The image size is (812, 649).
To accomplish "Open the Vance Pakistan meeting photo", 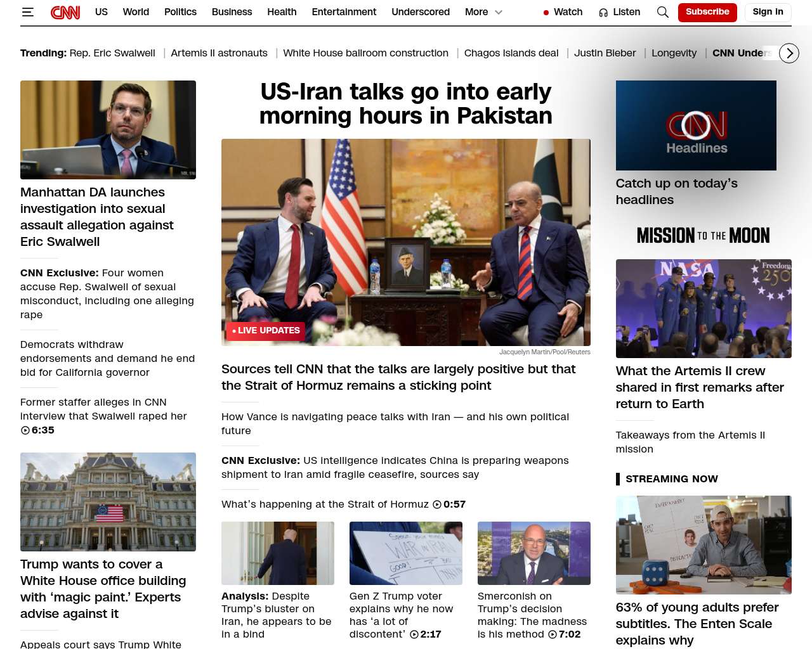I will (x=406, y=242).
